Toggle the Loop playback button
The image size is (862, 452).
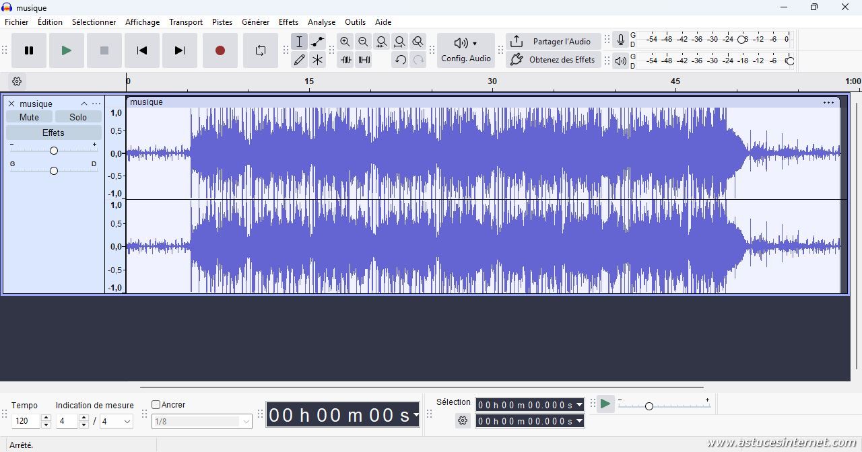(x=261, y=50)
